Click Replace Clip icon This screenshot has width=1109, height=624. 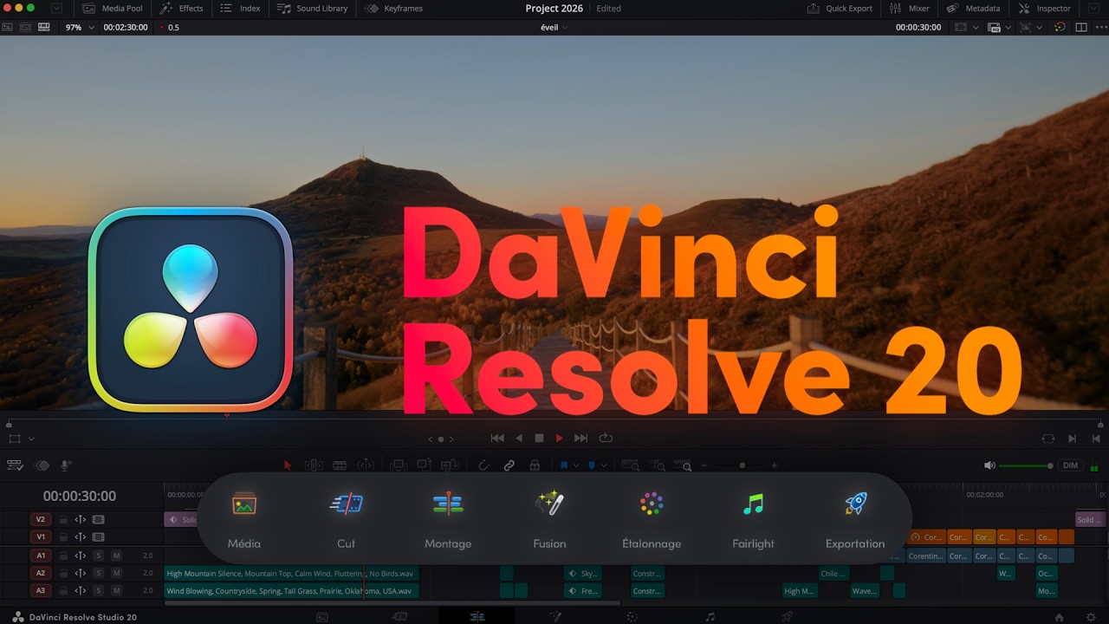[x=450, y=465]
